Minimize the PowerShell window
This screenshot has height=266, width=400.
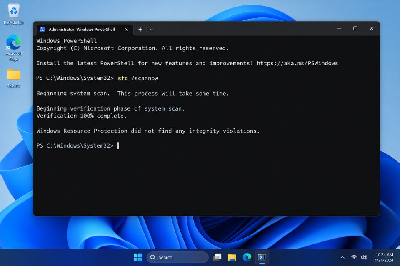pos(339,28)
